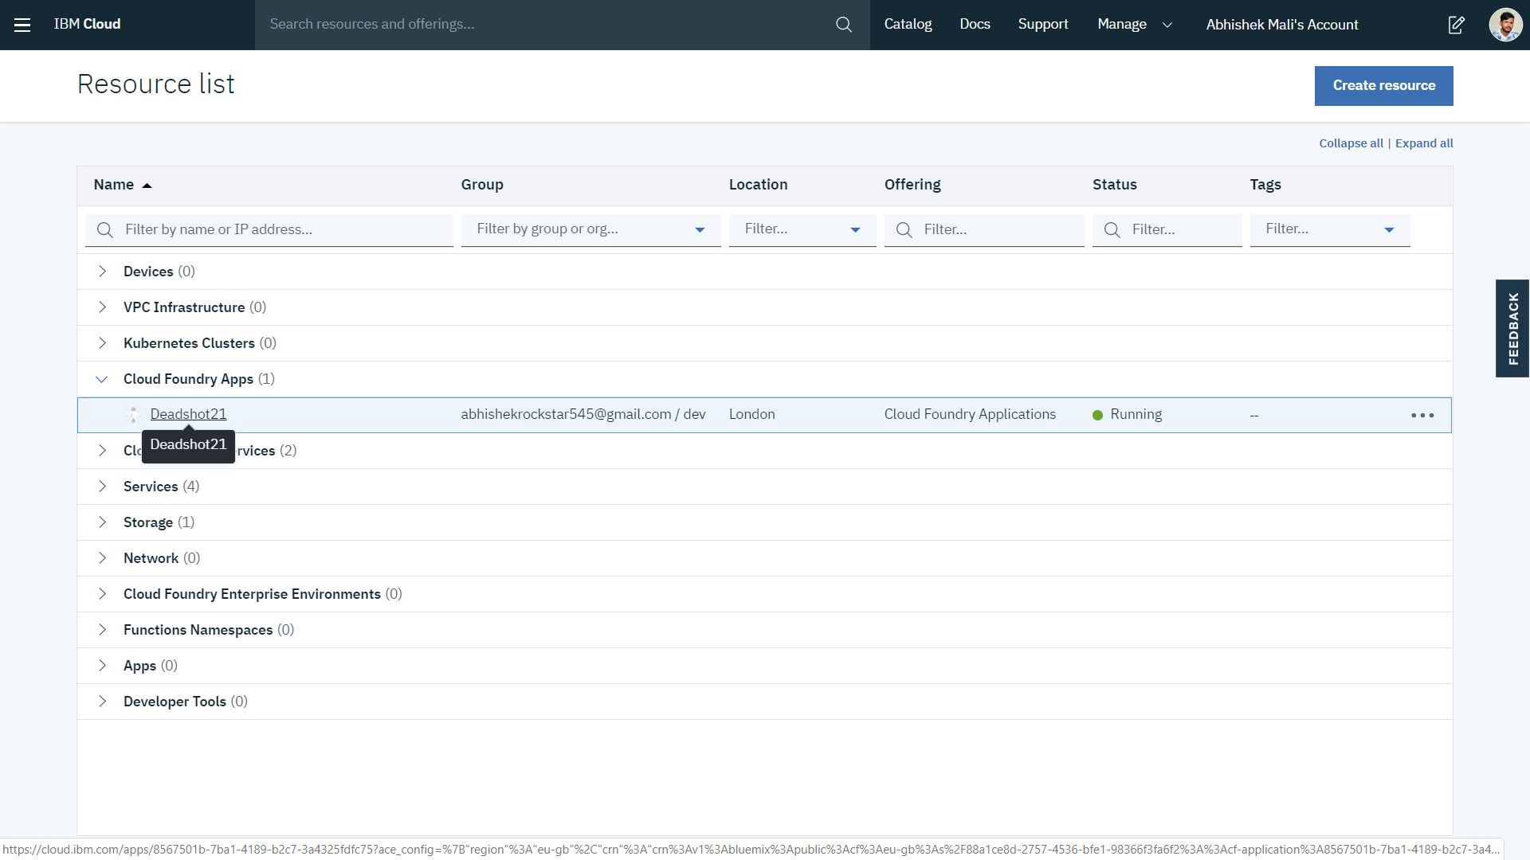Click the Cloud Foundry Applications offering cell
The width and height of the screenshot is (1530, 860).
coord(970,415)
